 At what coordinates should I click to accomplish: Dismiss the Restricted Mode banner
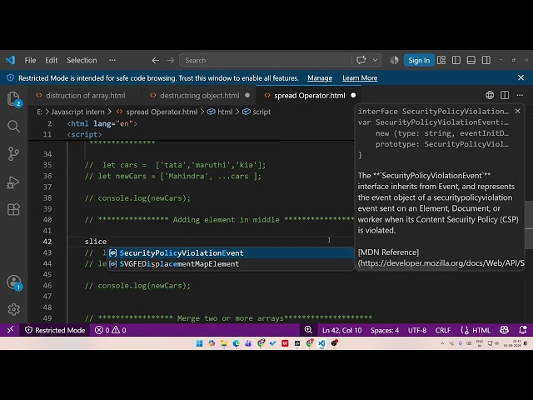521,77
